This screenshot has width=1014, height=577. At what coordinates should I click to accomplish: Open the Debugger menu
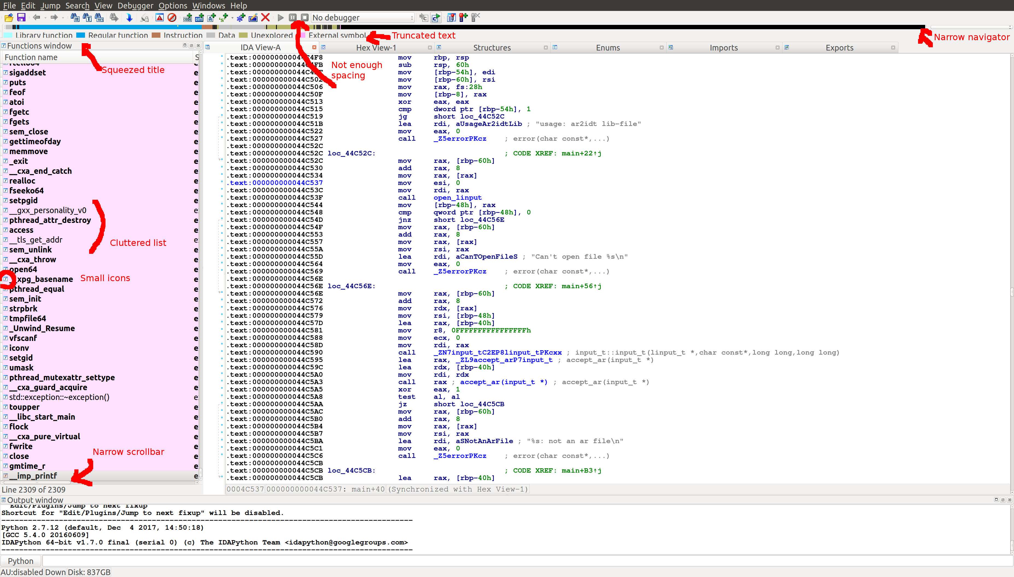(x=135, y=5)
